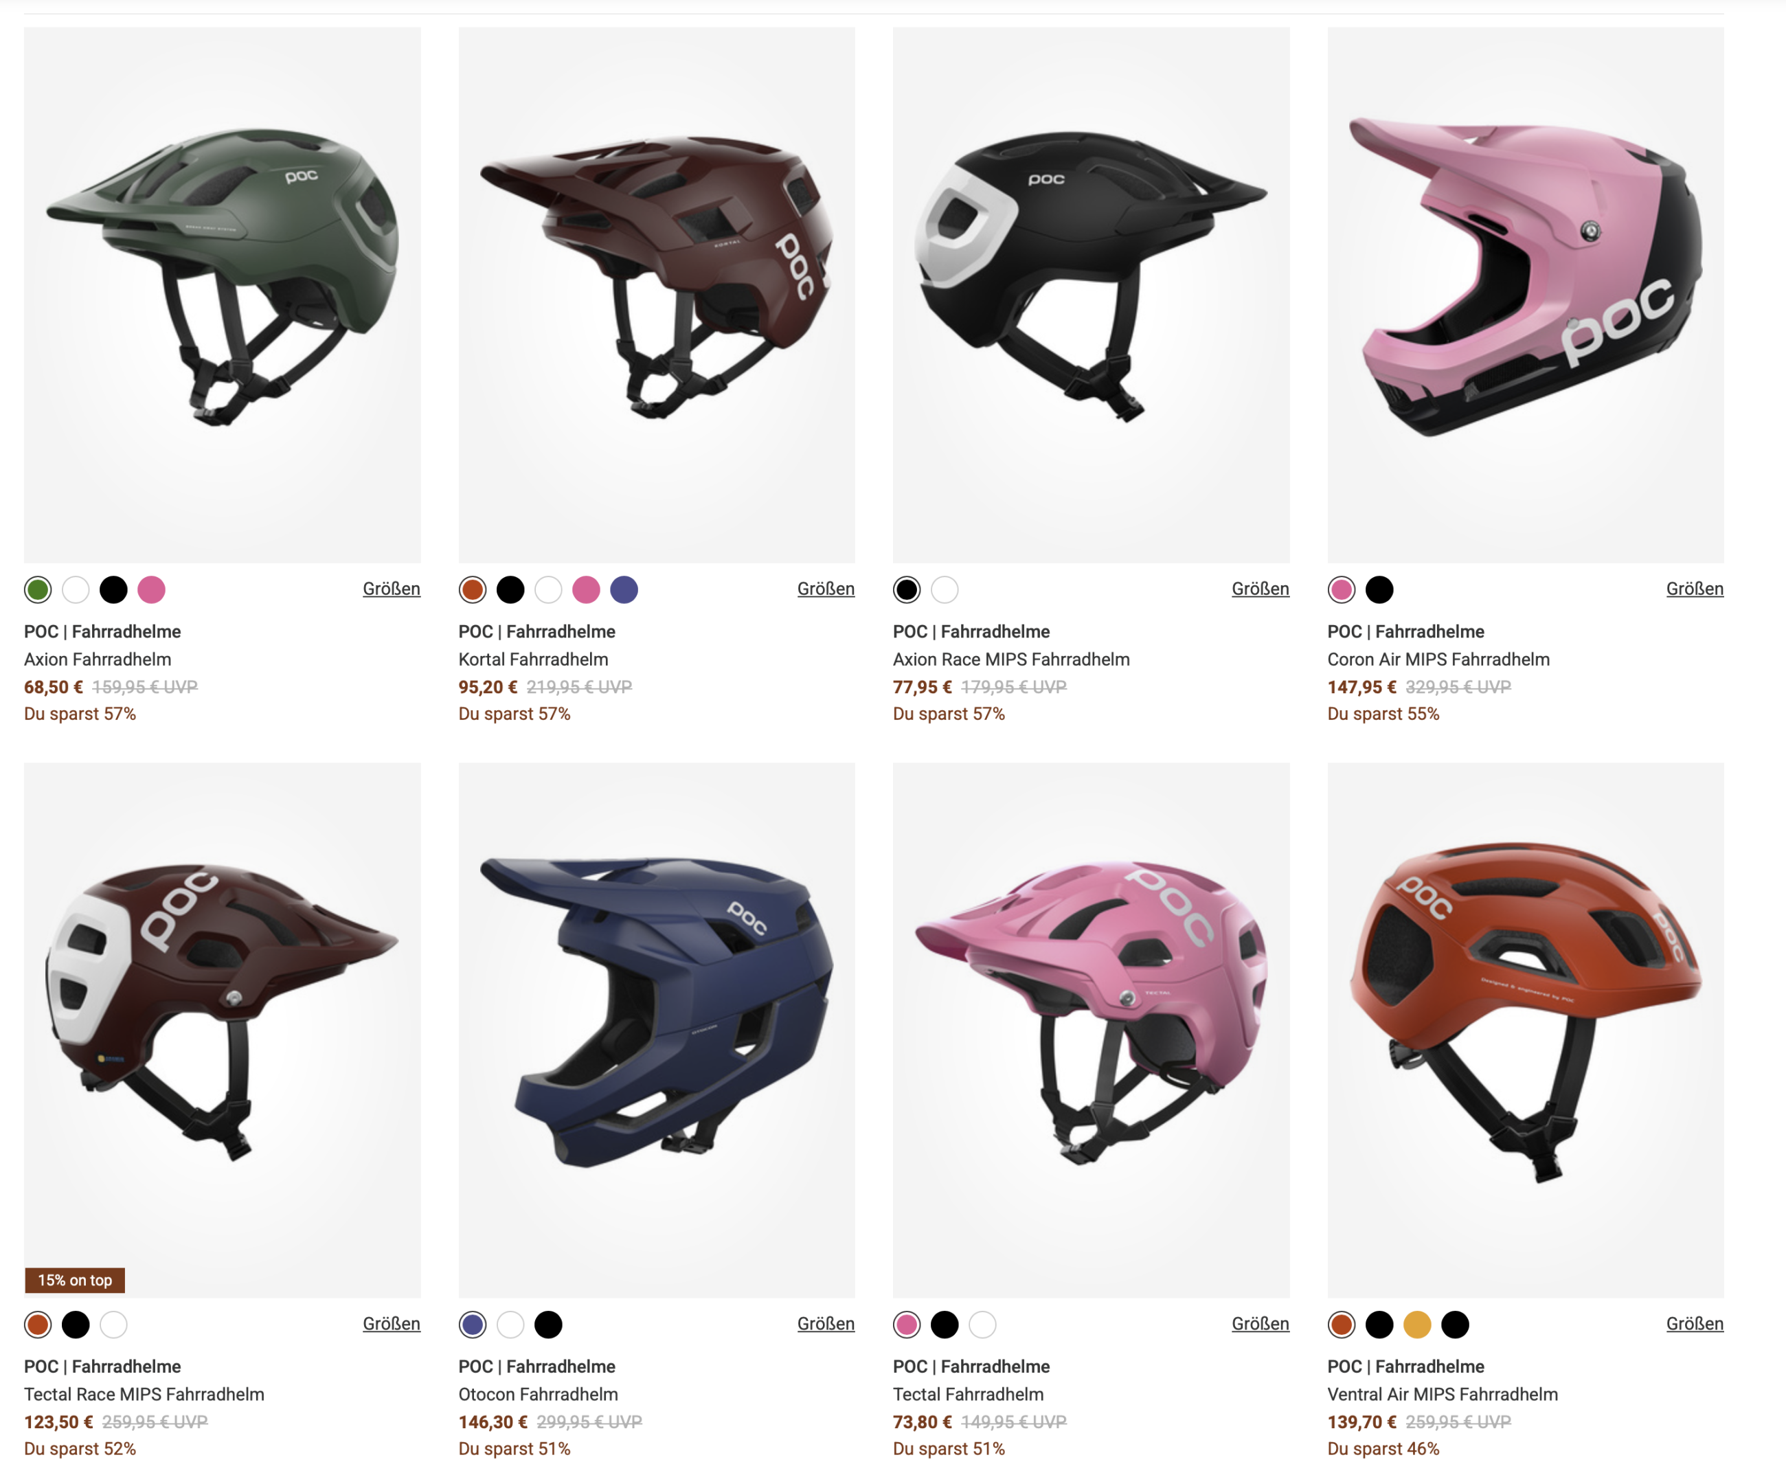Open the Tectal Race MIPS Fahrradhelm title
Image resolution: width=1786 pixels, height=1475 pixels.
tap(144, 1395)
